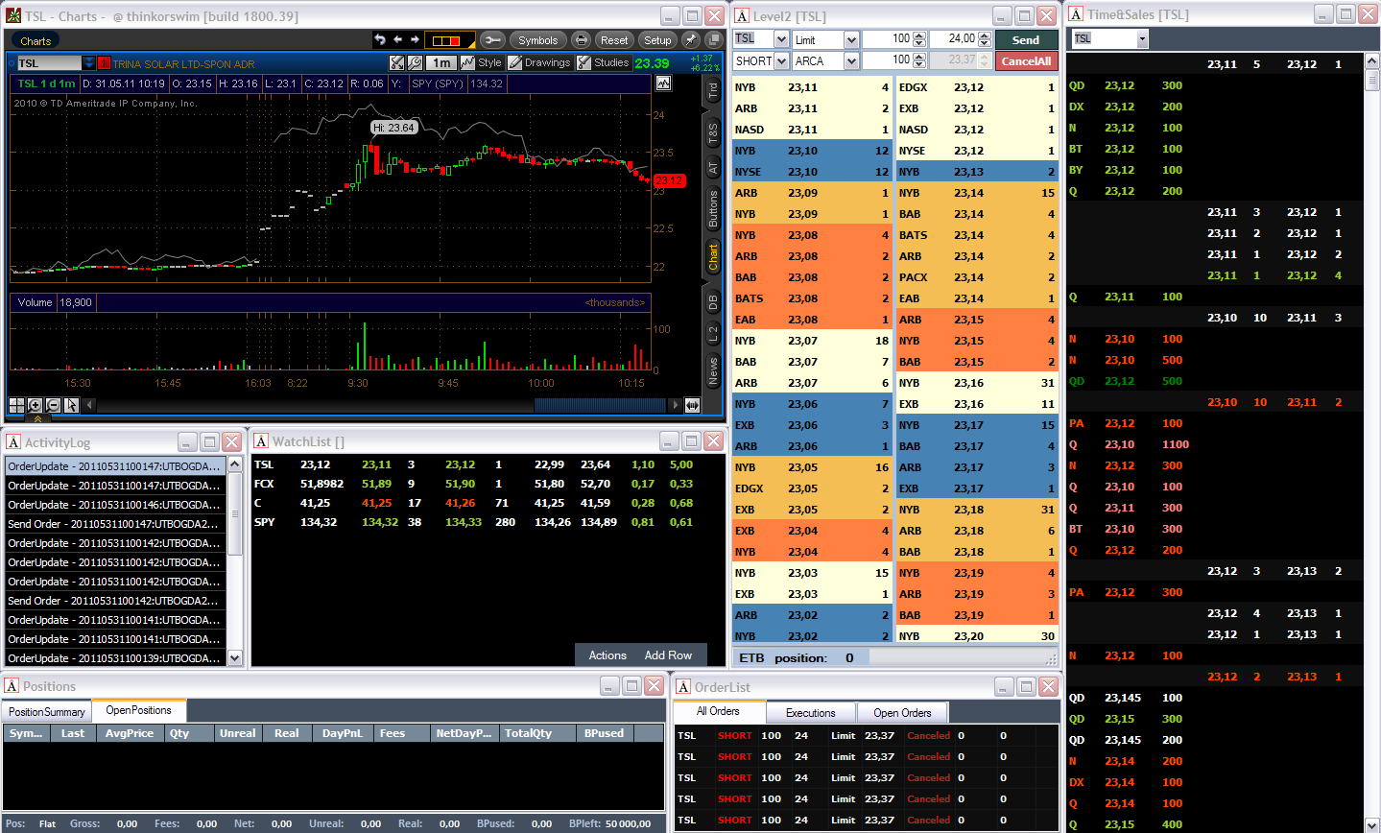Open the Level2 symbol TSL dropdown
Viewport: 1381px width, 833px height.
point(780,39)
